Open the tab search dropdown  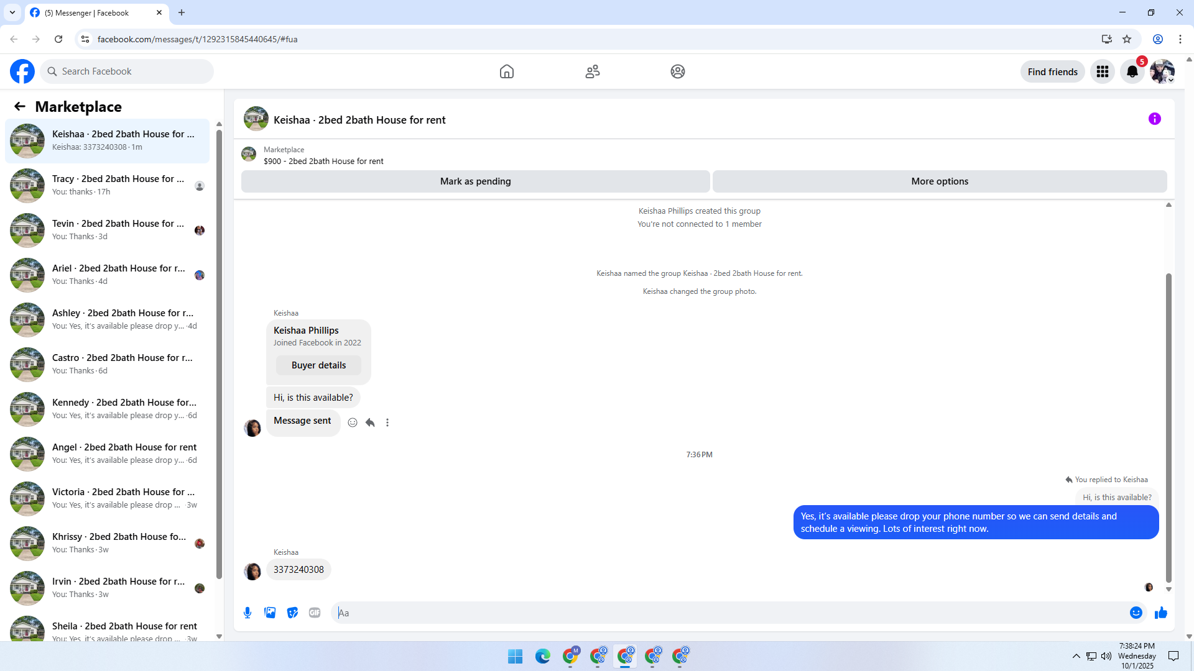[12, 12]
